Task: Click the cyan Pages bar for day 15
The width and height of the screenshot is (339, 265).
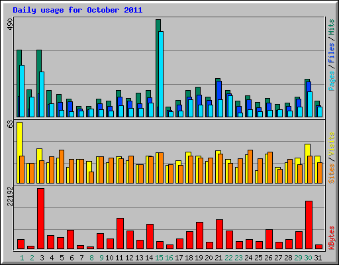Action: 161,74
